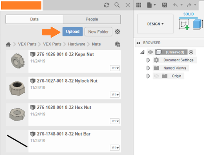Open data panel settings gear
This screenshot has height=155, width=204.
coord(118,31)
